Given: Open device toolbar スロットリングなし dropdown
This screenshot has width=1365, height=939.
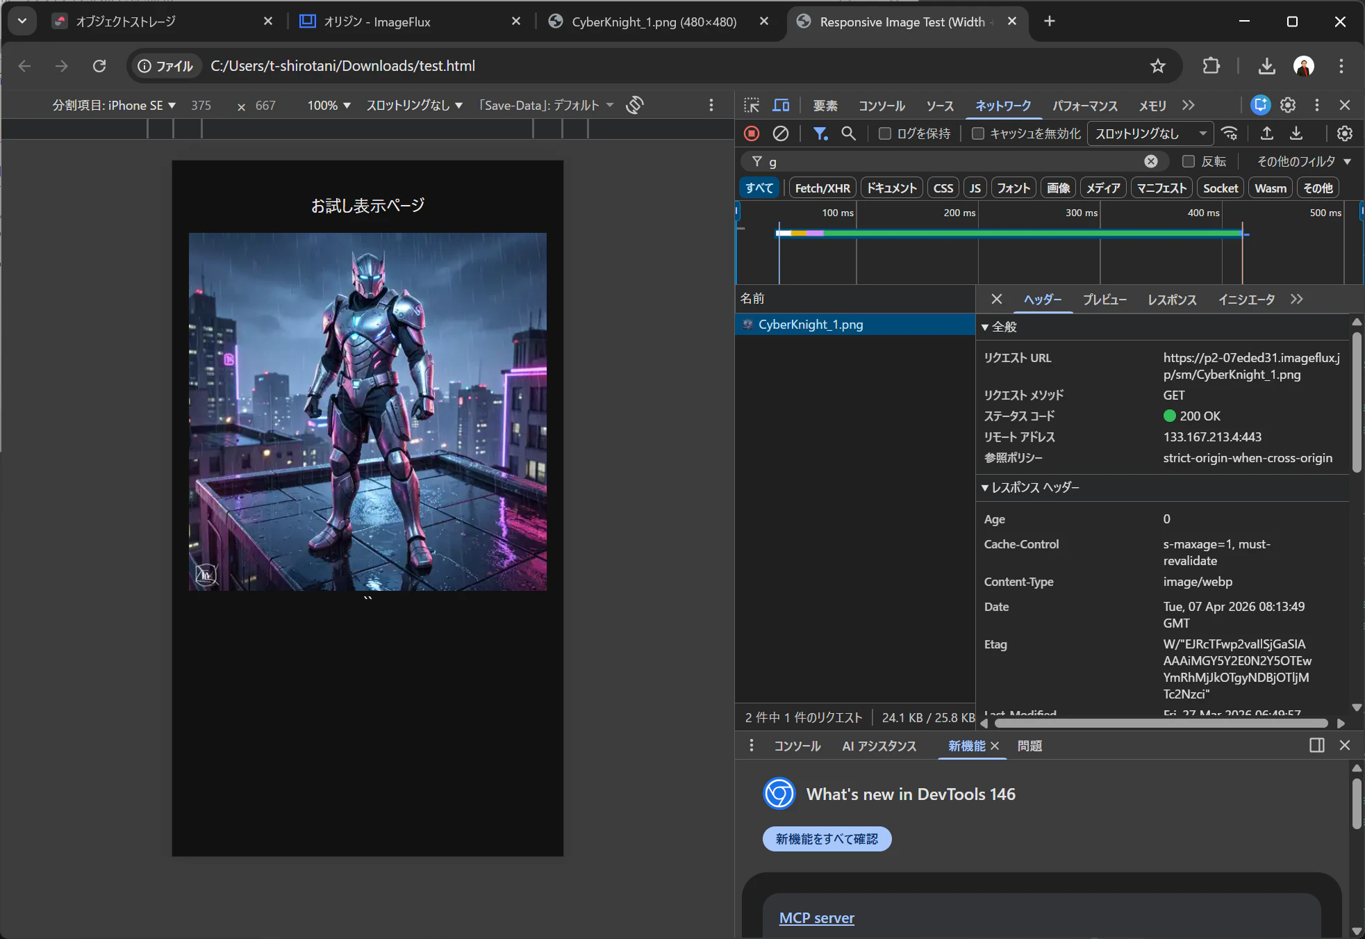Looking at the screenshot, I should [414, 105].
